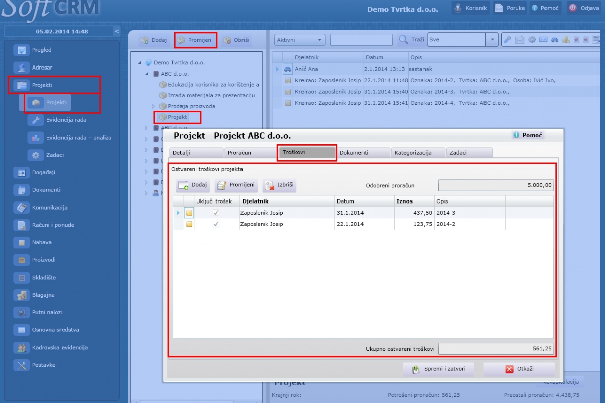
Task: Switch to the Kategorizacija tab
Action: coord(418,153)
